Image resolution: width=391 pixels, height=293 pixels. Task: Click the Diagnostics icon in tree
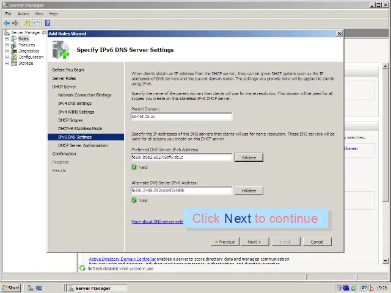[14, 51]
